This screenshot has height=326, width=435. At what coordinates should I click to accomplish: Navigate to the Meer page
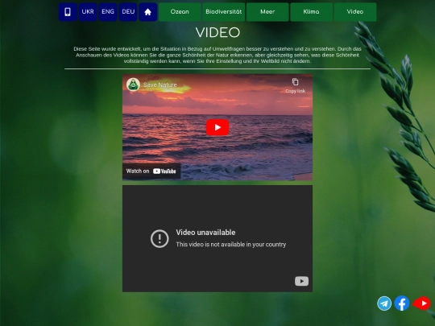pyautogui.click(x=267, y=12)
